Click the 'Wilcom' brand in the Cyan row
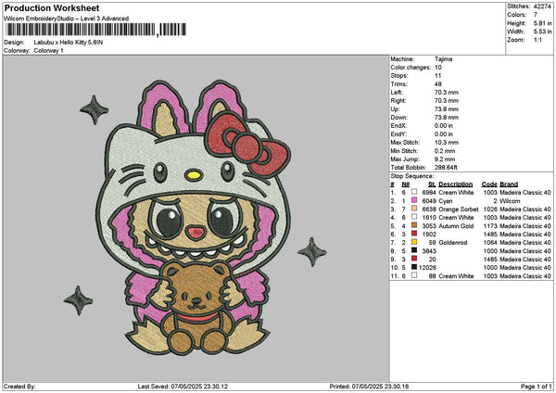Image resolution: width=556 pixels, height=393 pixels. [x=510, y=201]
